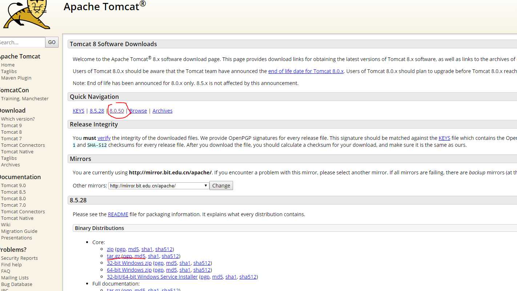Open Tomcat Connectors under Documentation
This screenshot has height=291, width=517.
tap(23, 211)
